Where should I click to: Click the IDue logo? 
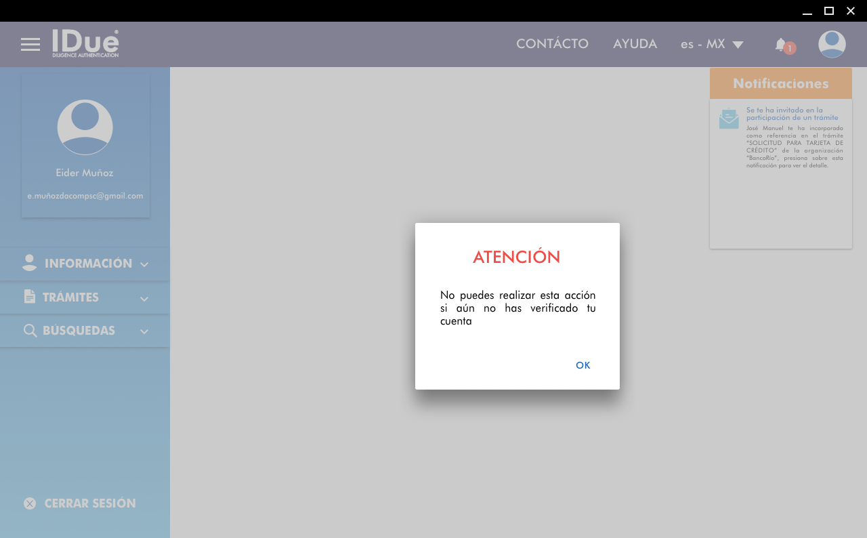tap(85, 43)
